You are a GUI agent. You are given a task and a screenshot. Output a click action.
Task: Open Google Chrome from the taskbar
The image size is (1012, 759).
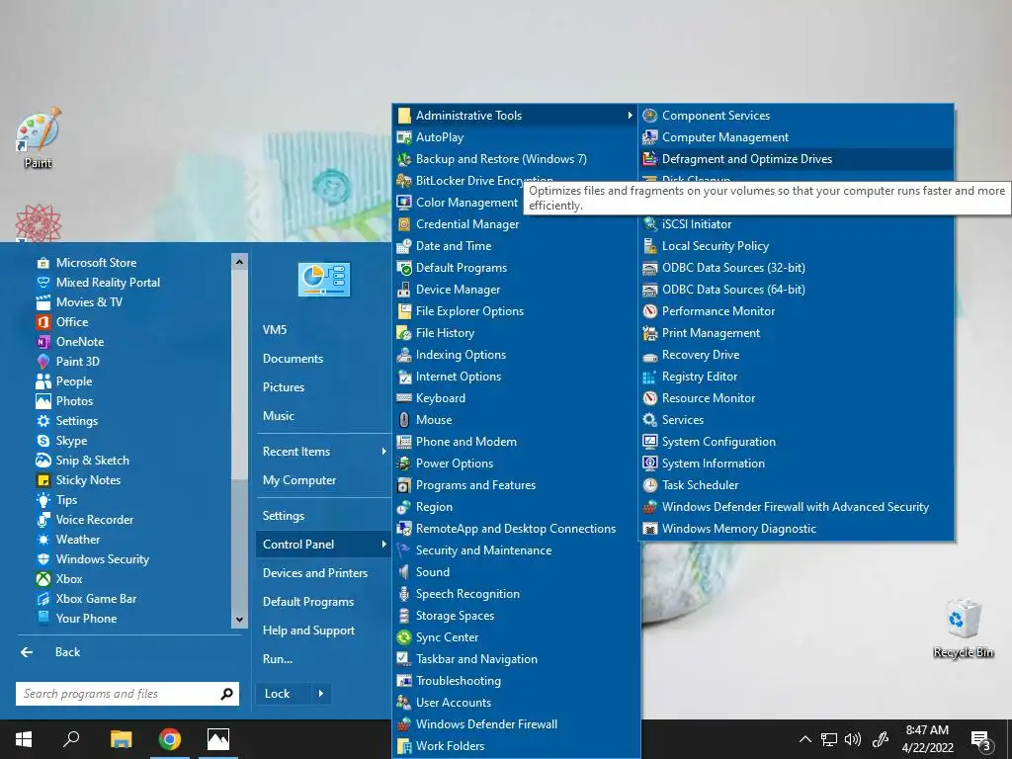point(170,739)
